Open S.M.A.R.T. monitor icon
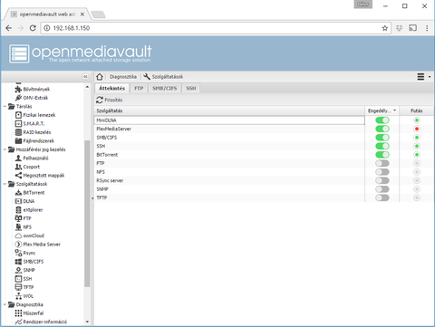435x327 pixels. click(x=18, y=123)
